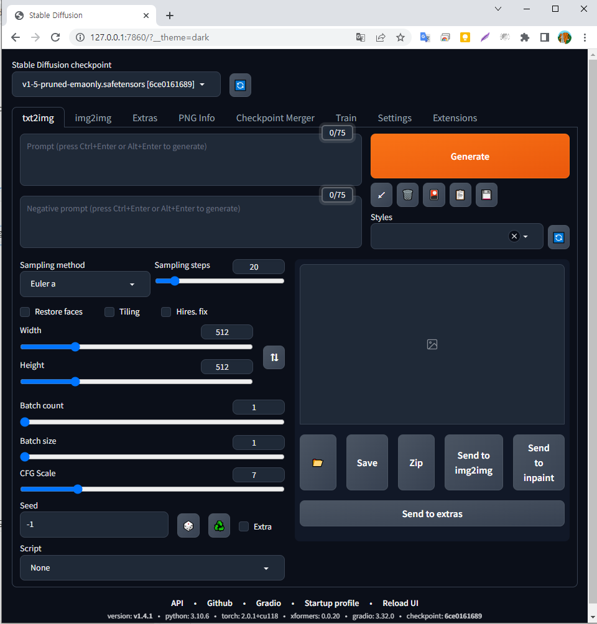
Task: Click the translate page icon in address bar
Action: click(x=361, y=37)
